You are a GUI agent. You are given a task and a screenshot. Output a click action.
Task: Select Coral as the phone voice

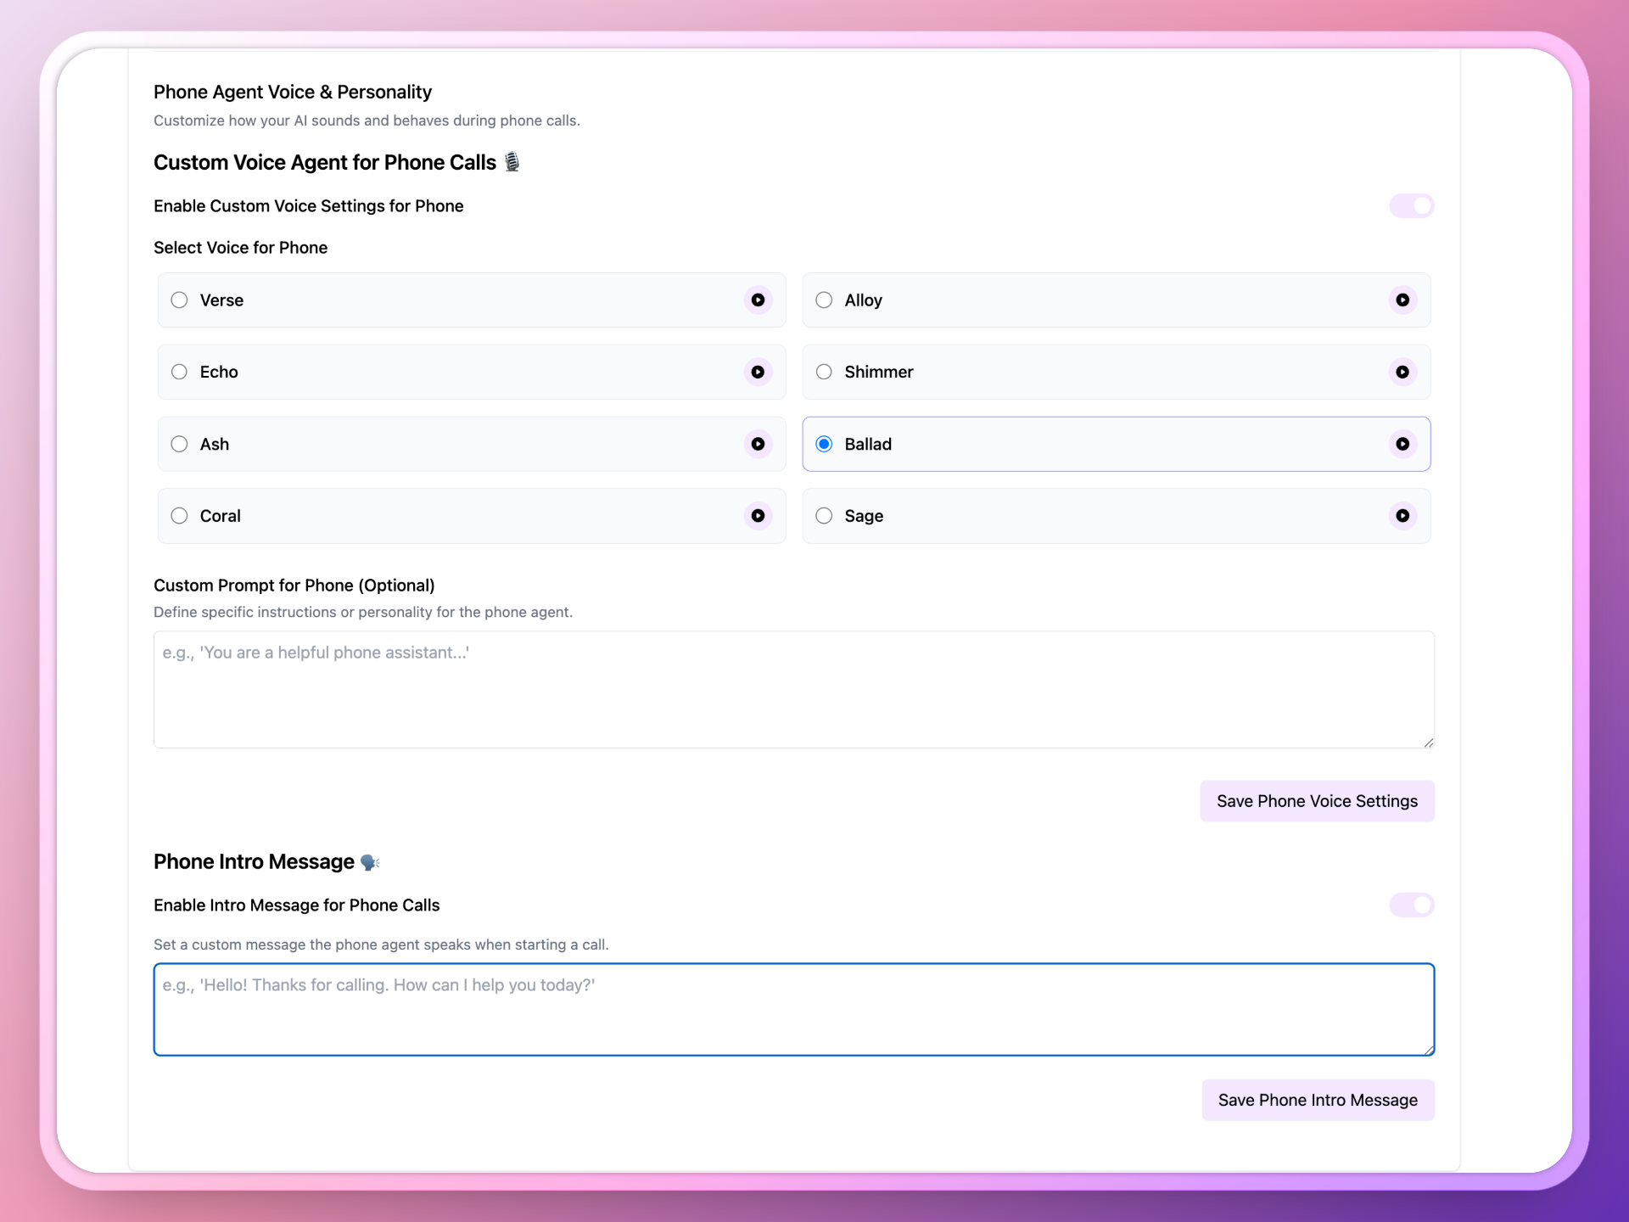pyautogui.click(x=179, y=516)
